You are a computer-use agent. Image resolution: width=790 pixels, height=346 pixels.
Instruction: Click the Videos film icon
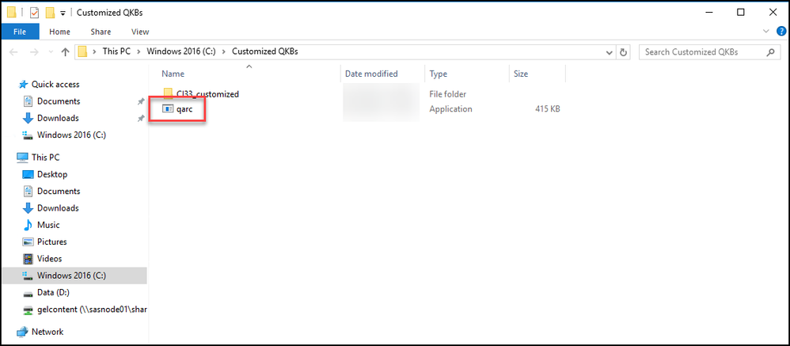click(28, 259)
